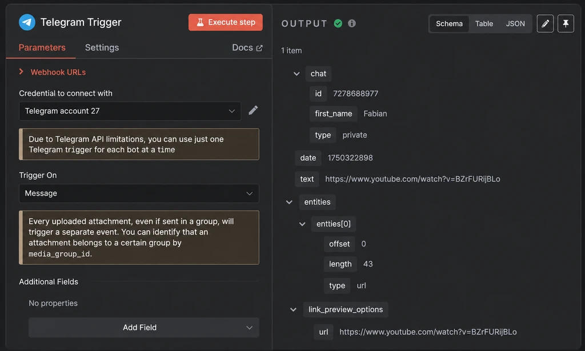
Task: Click the edit output pencil icon
Action: [x=545, y=23]
